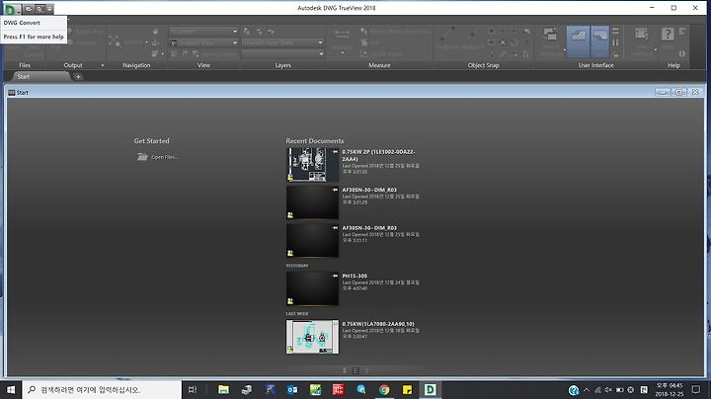This screenshot has width=711, height=399.
Task: Click PH15-30S drawing thumbnail
Action: [312, 288]
